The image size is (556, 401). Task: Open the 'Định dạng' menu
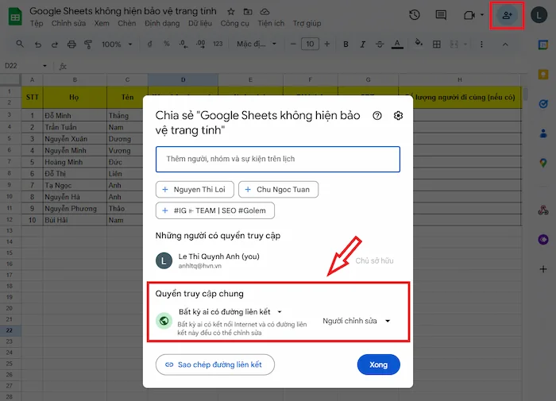tap(161, 24)
